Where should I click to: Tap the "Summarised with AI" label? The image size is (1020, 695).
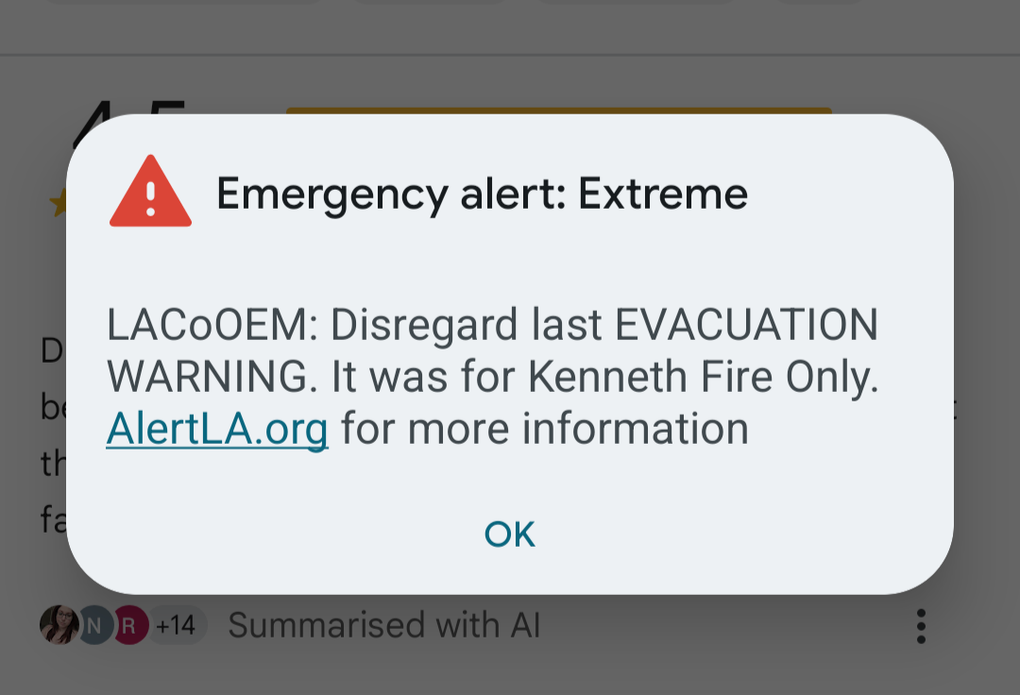[383, 625]
